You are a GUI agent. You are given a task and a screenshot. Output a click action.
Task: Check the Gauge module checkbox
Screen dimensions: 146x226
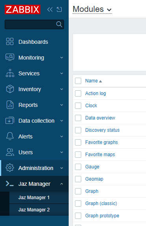[78, 167]
